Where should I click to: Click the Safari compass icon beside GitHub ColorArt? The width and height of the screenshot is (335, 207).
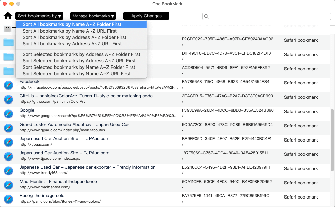(x=8, y=99)
